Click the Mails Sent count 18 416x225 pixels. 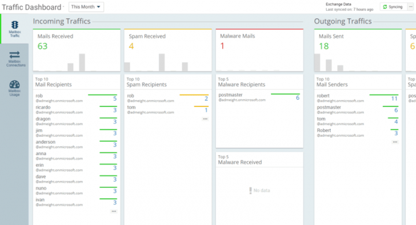324,46
